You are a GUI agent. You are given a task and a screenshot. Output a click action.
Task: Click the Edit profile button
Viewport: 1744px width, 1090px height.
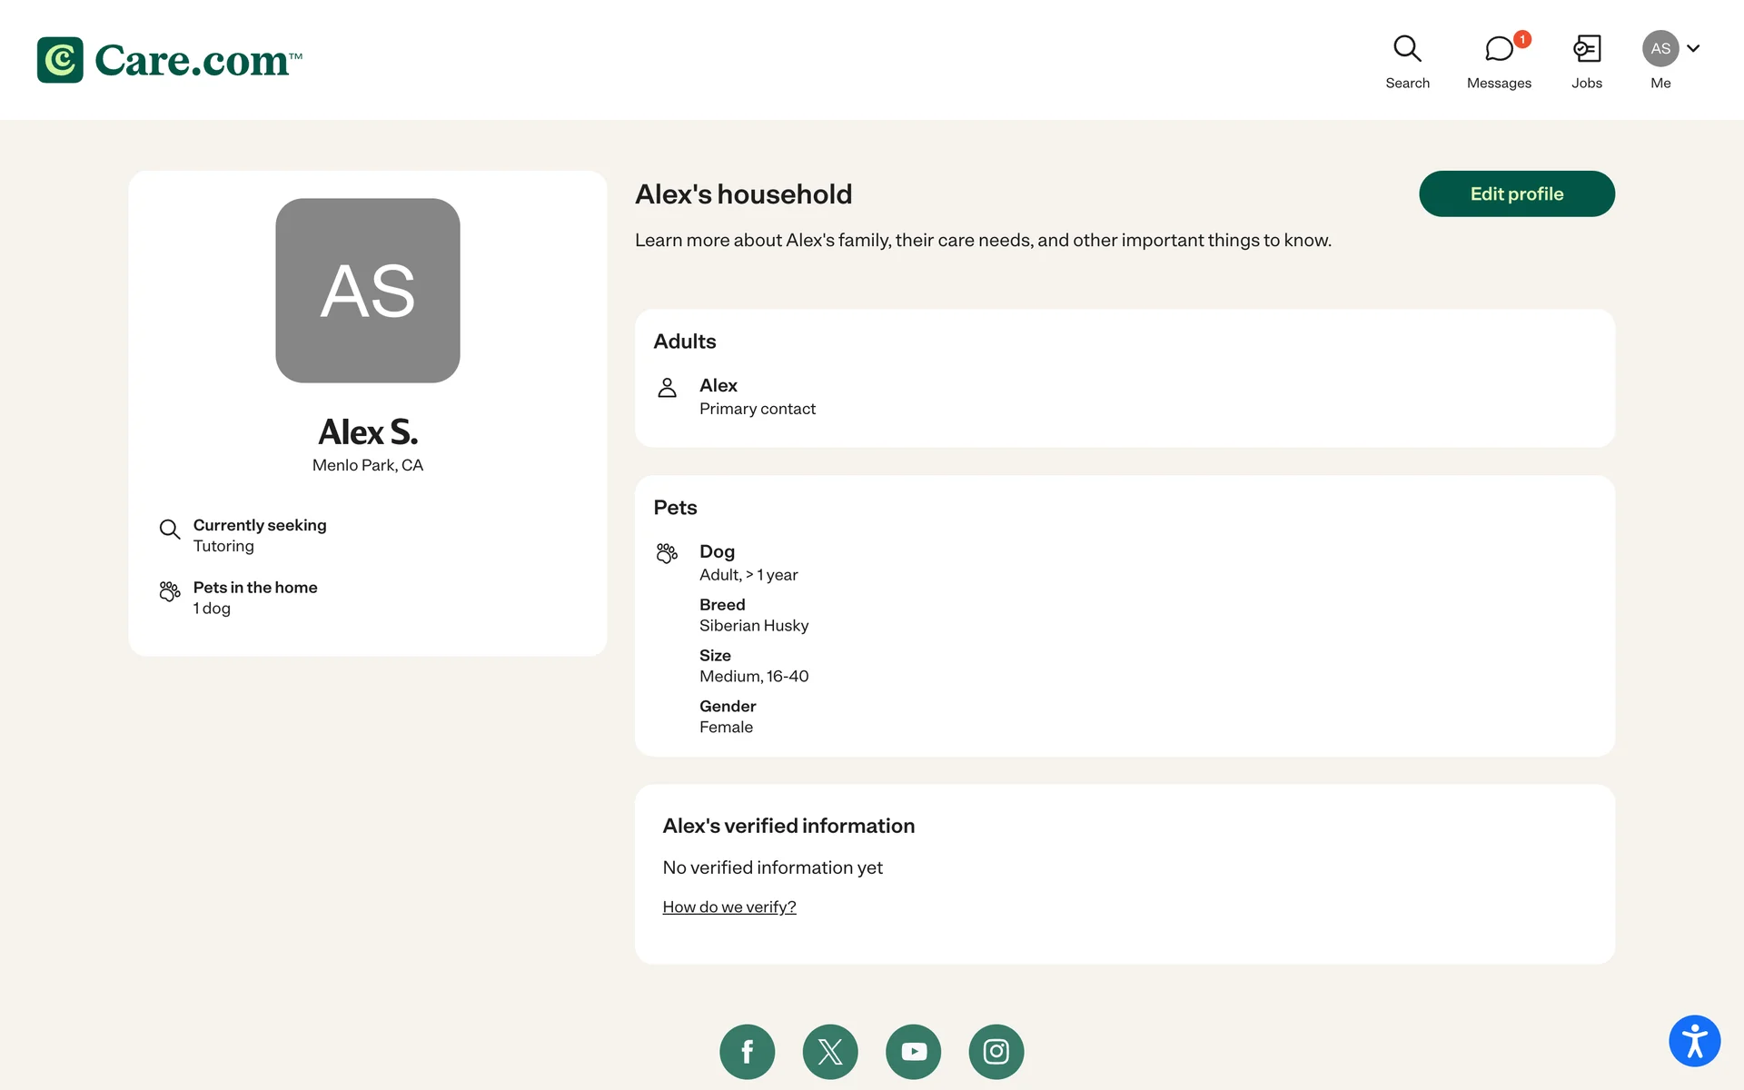(1516, 193)
